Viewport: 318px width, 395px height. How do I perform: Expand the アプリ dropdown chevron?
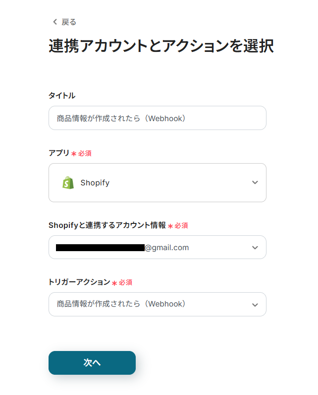coord(255,182)
